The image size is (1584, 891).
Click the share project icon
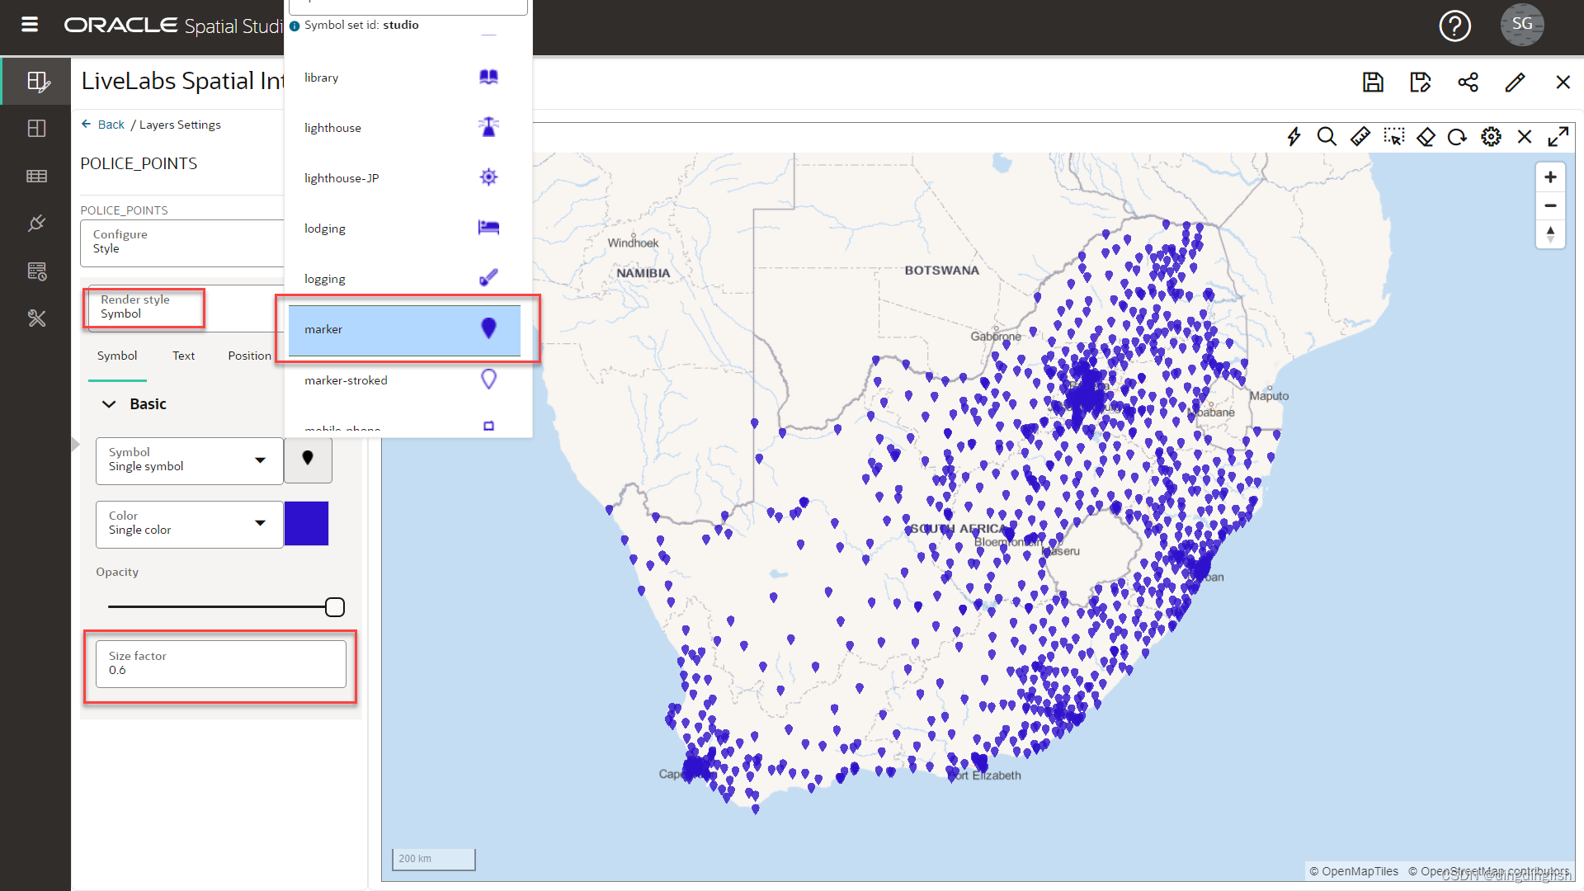pyautogui.click(x=1468, y=82)
